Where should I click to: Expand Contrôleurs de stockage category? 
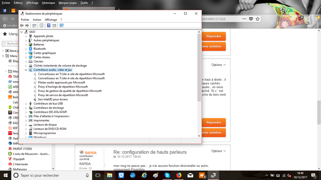pyautogui.click(x=26, y=108)
